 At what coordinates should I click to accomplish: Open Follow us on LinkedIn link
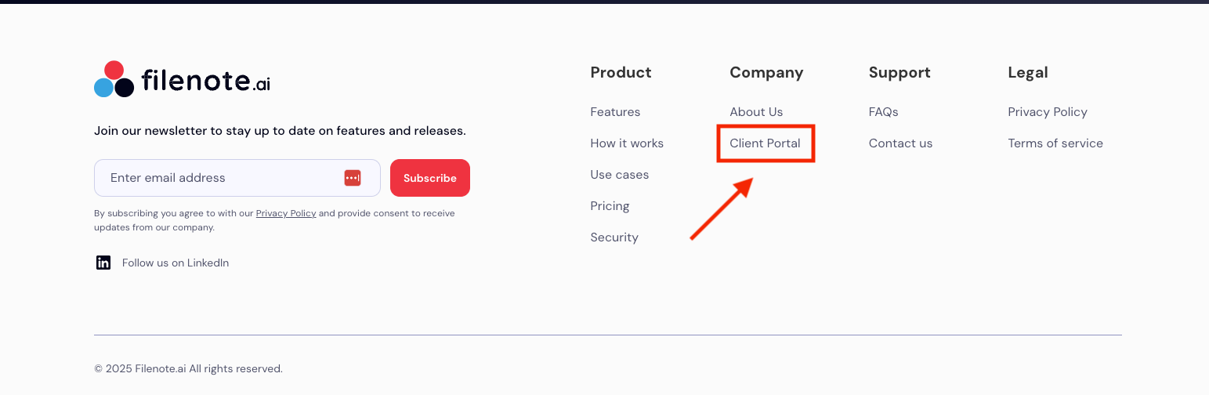176,263
